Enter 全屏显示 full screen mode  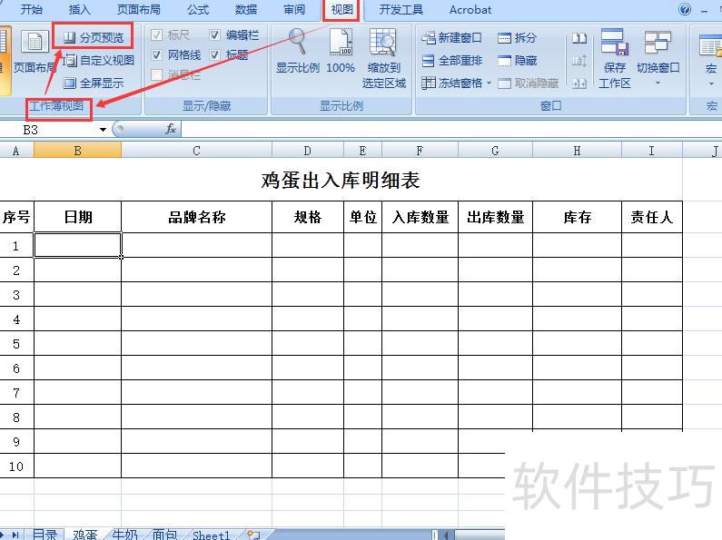coord(94,83)
